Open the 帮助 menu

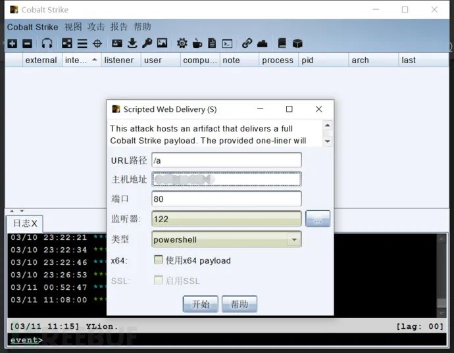pos(142,27)
